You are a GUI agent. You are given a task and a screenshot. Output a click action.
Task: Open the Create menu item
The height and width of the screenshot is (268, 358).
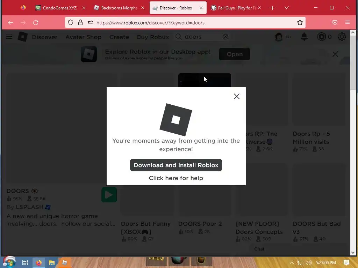[x=119, y=37]
